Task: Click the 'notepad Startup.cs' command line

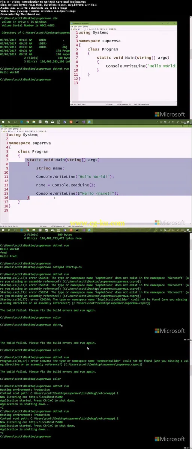Action: pos(67,267)
